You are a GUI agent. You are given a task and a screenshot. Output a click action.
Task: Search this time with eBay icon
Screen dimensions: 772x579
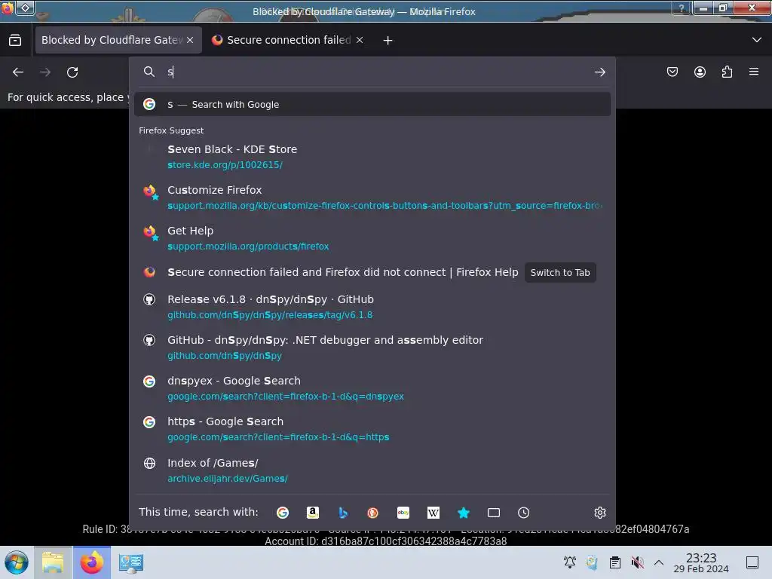pos(403,513)
